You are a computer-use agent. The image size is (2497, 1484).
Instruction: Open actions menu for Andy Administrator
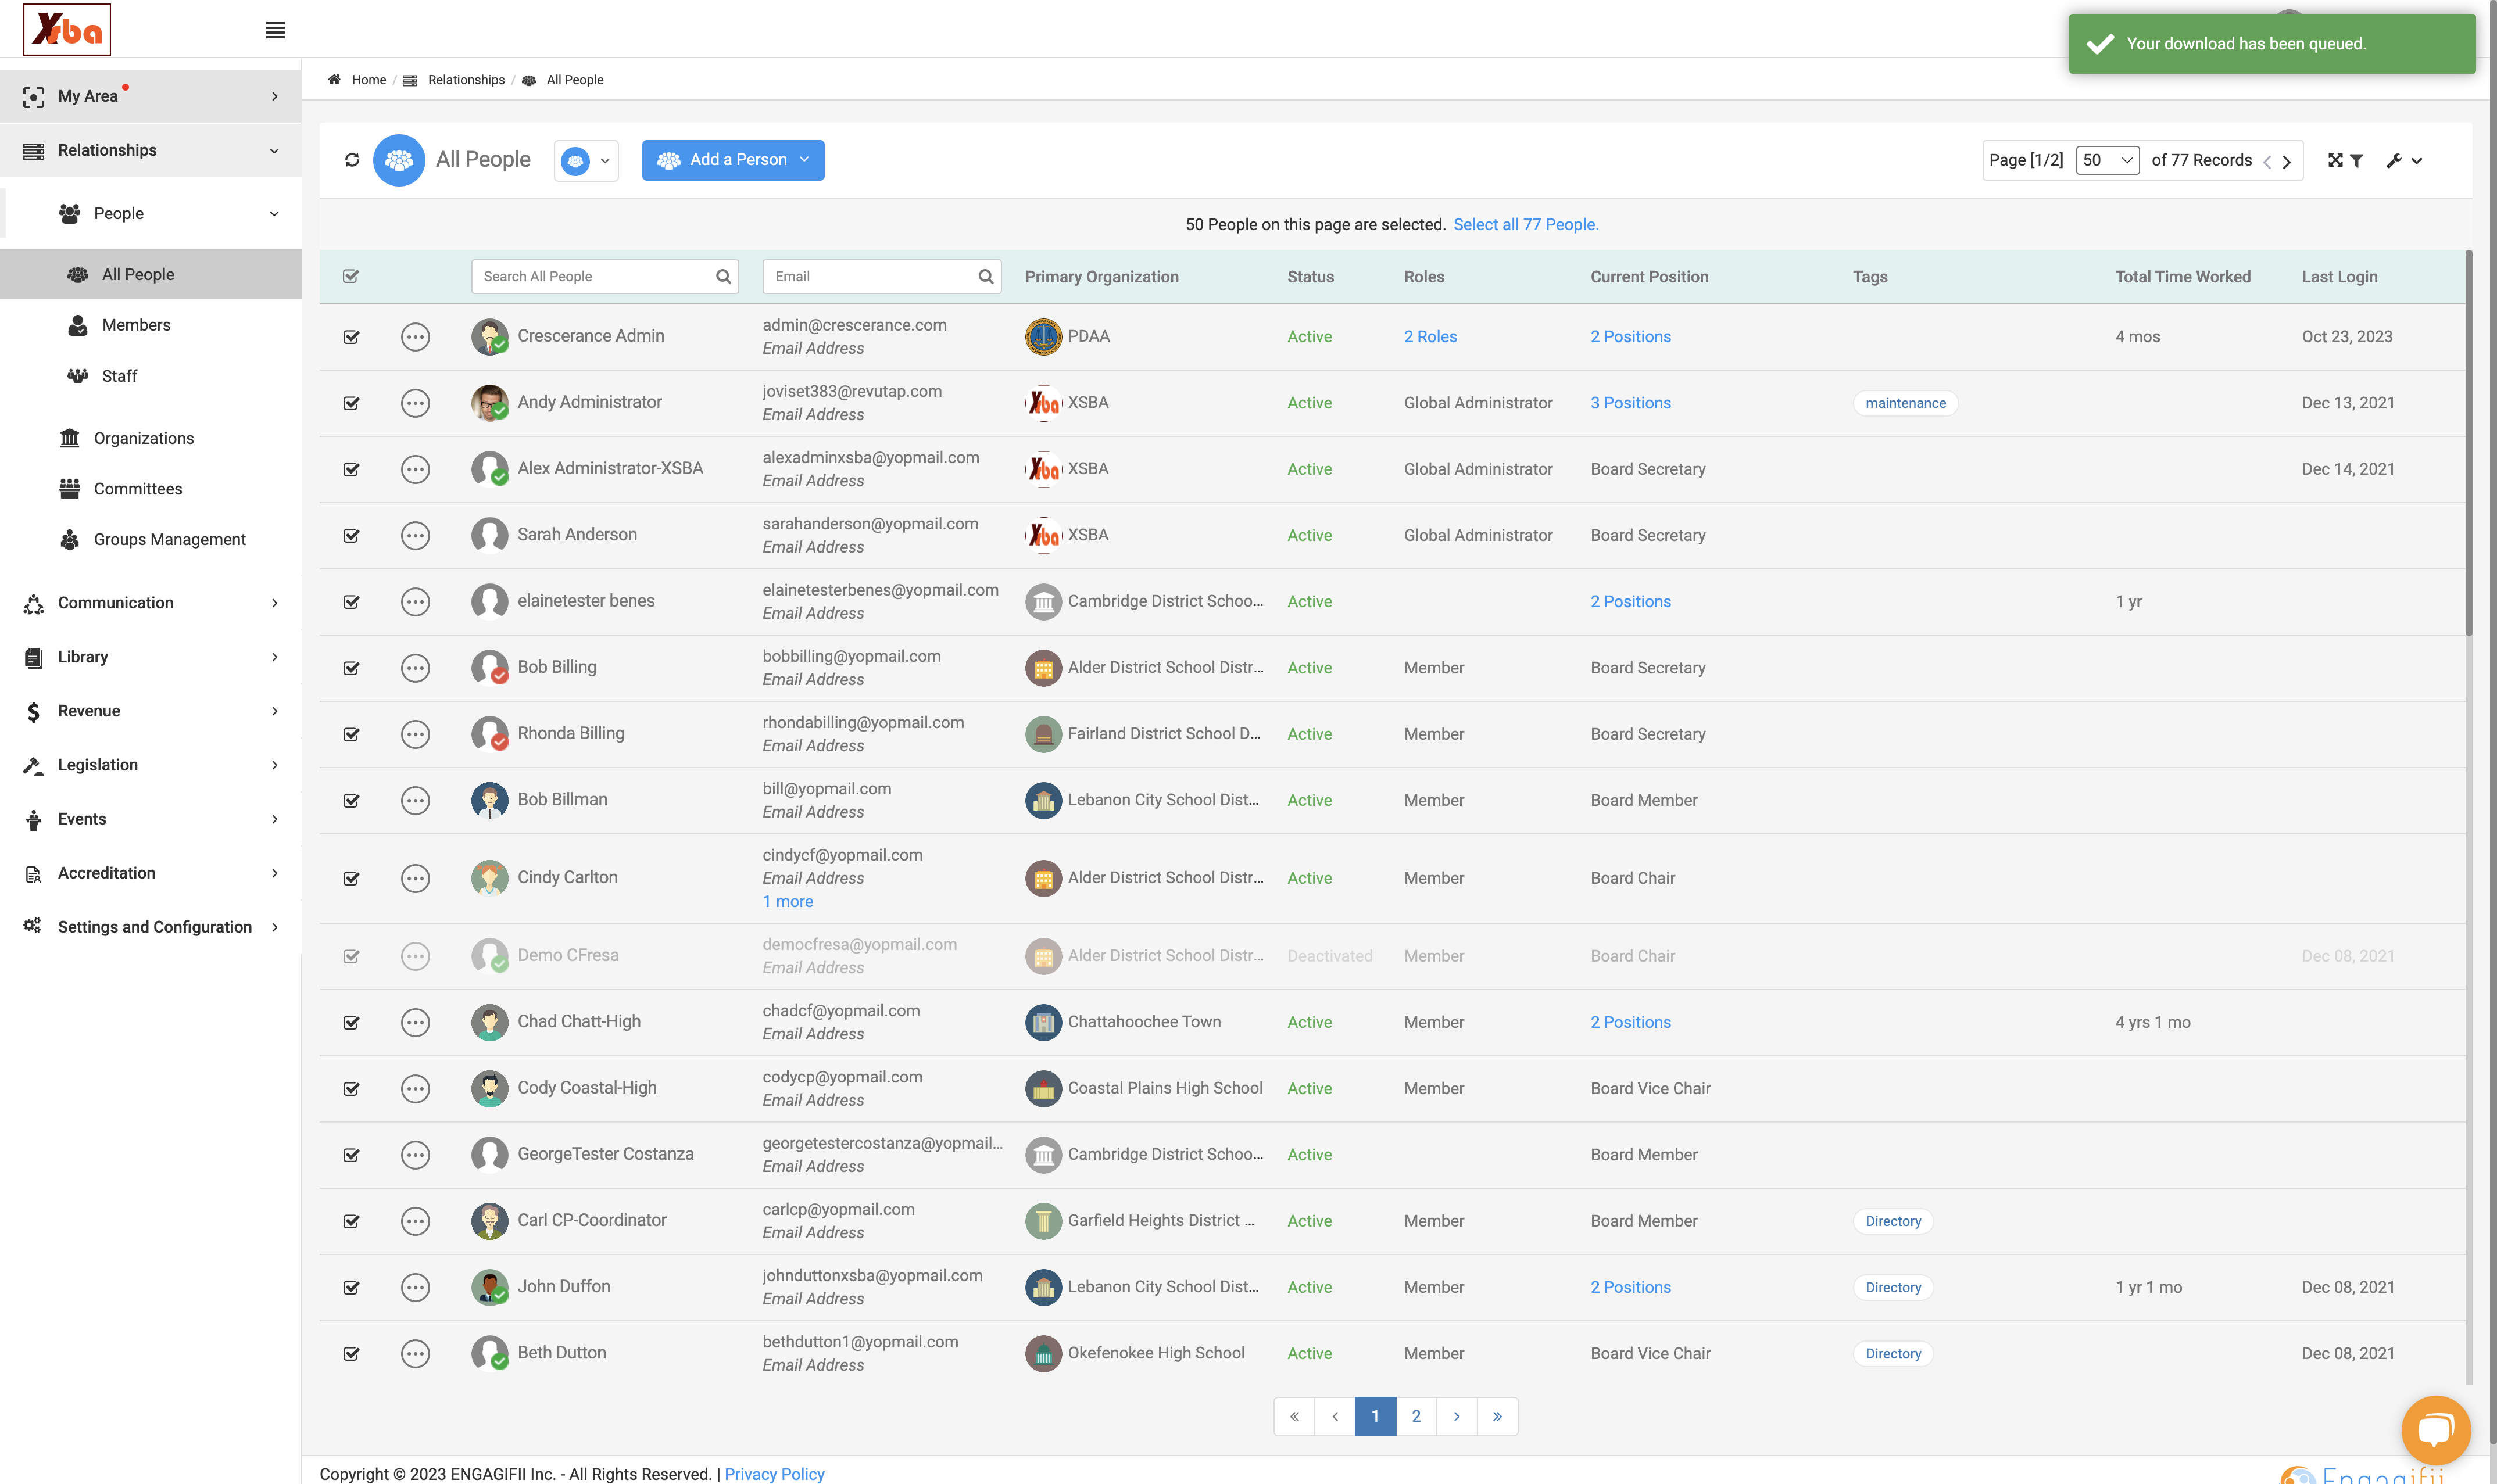tap(415, 403)
